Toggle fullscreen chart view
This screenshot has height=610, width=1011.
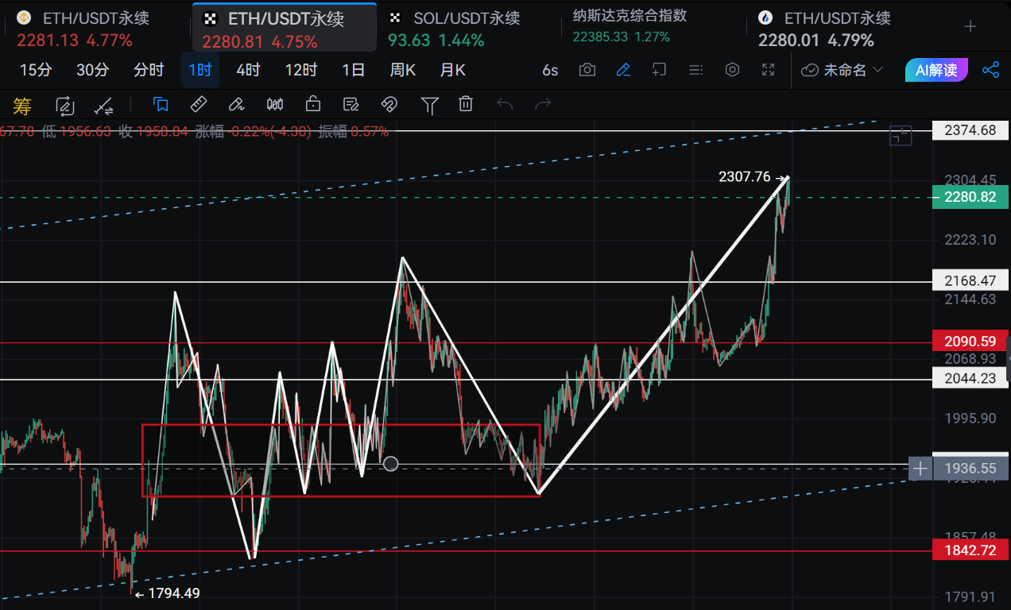768,70
